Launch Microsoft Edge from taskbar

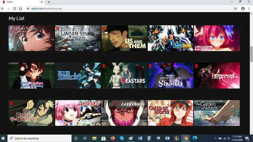click(x=195, y=138)
